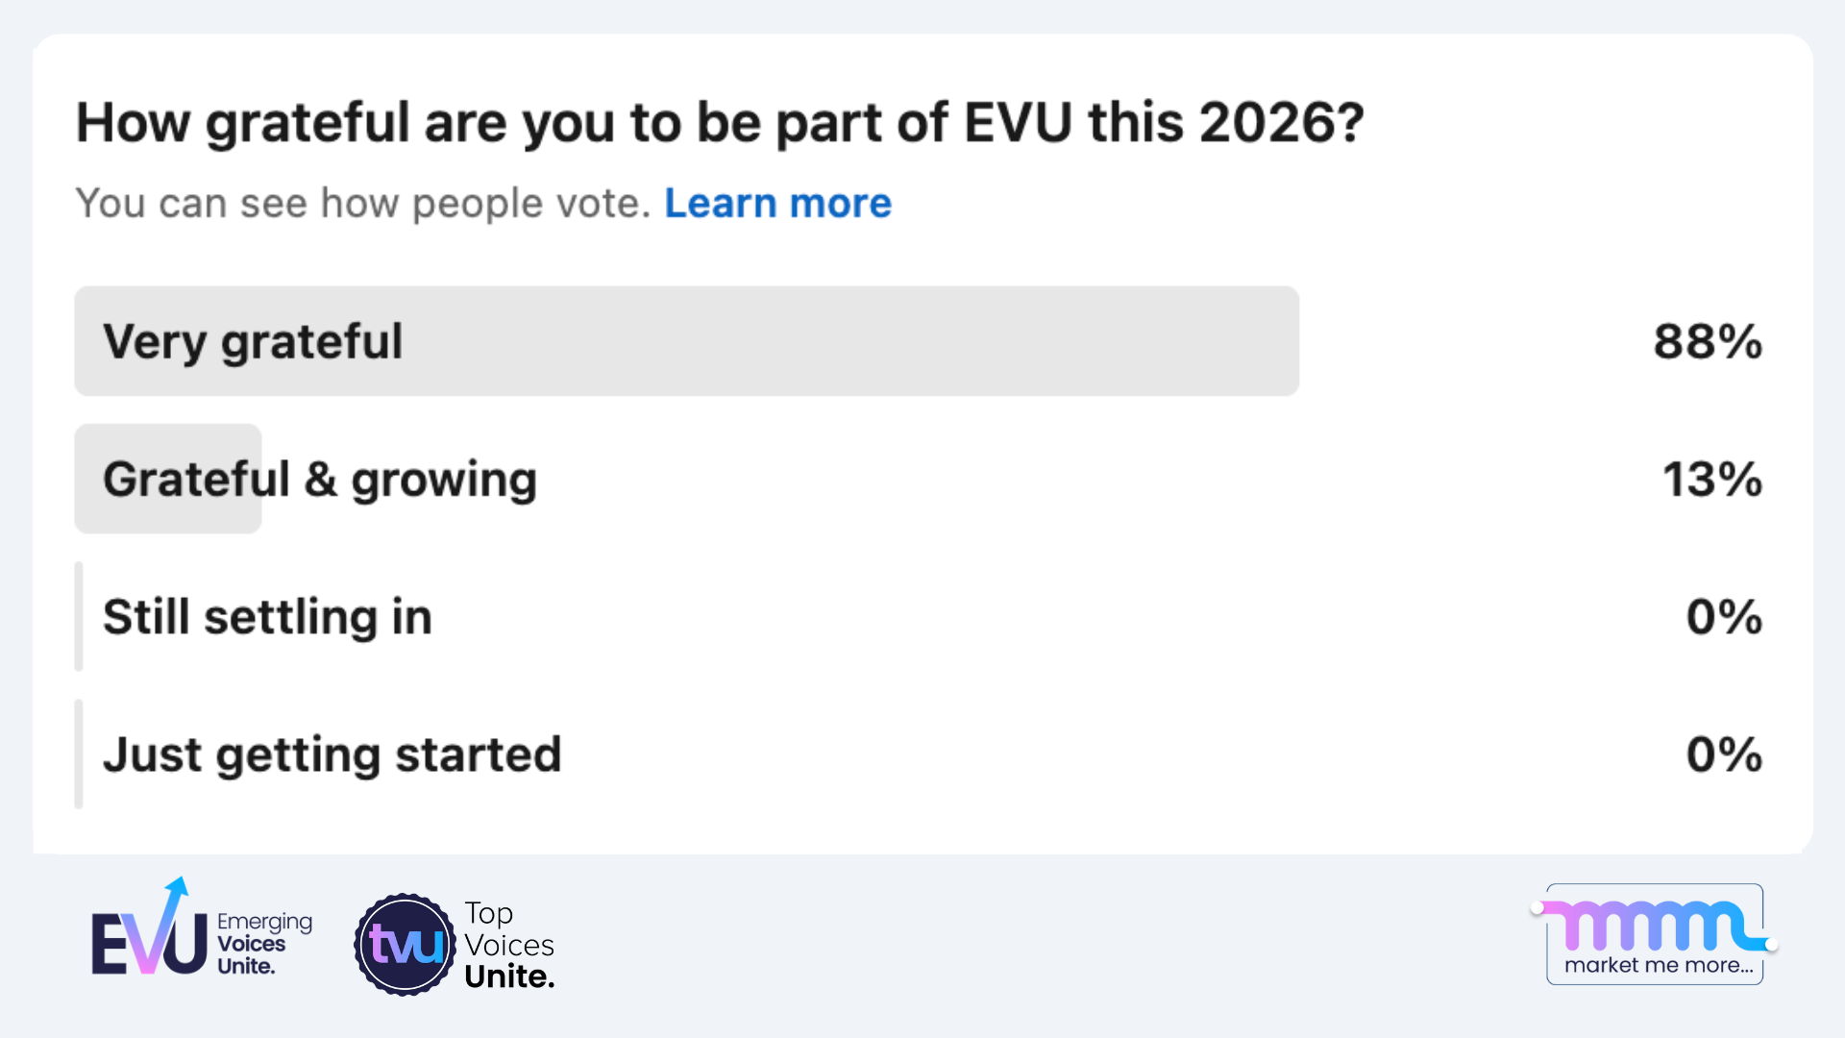The height and width of the screenshot is (1038, 1845).
Task: Select the Top Voices Unite circular badge
Action: click(x=405, y=944)
